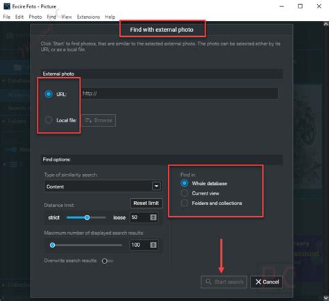Click the Browse button
The width and height of the screenshot is (329, 301).
coord(99,120)
